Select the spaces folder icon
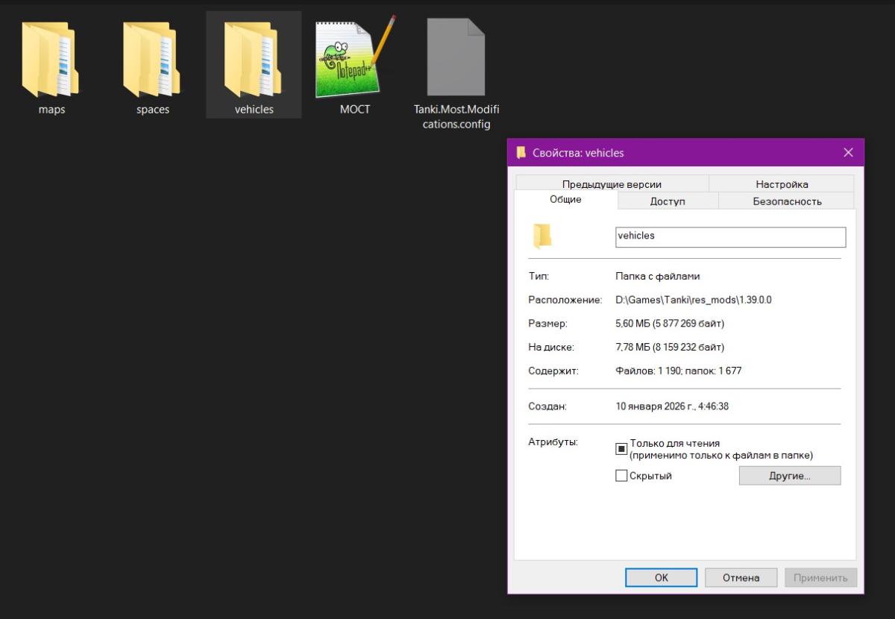This screenshot has height=619, width=895. [x=153, y=58]
